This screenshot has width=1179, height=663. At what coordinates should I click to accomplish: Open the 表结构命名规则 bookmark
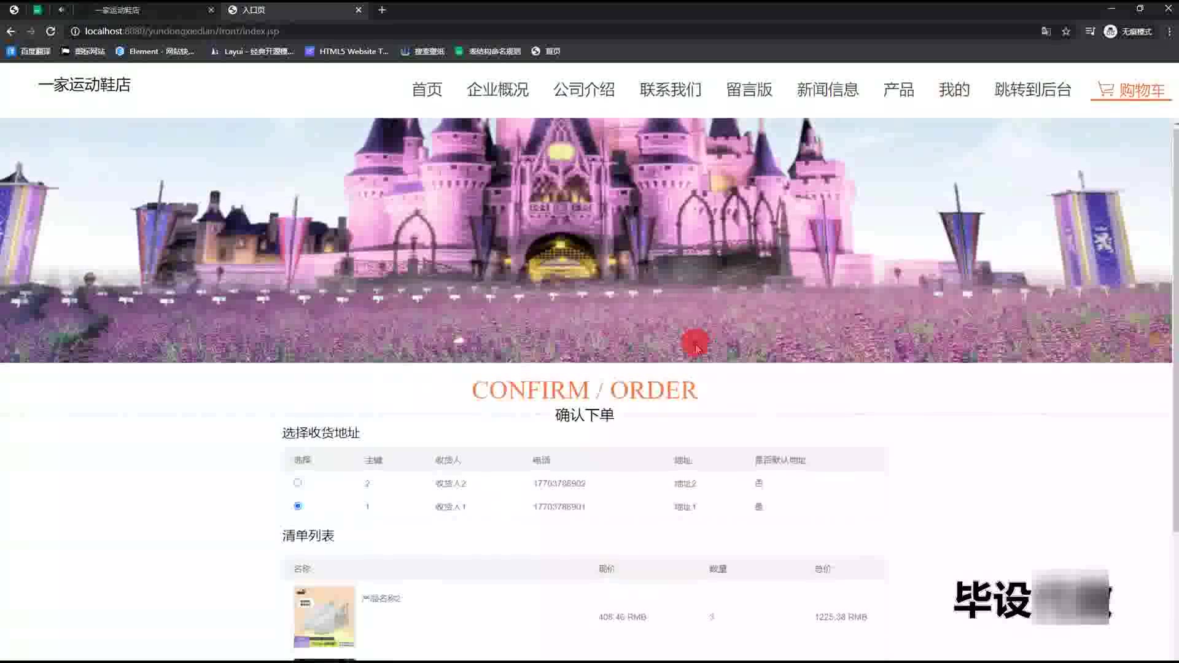click(488, 52)
